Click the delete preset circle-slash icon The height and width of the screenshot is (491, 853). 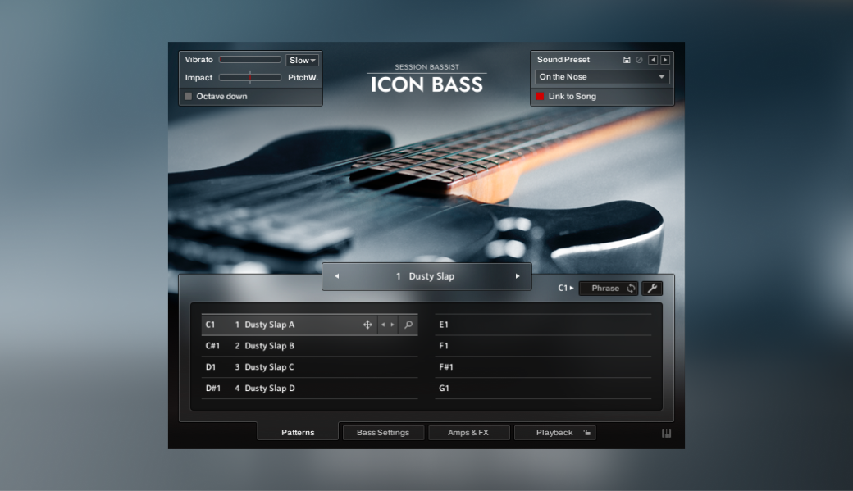(639, 60)
